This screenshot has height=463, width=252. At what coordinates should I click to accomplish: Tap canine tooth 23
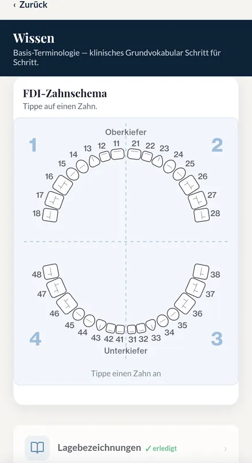point(157,161)
